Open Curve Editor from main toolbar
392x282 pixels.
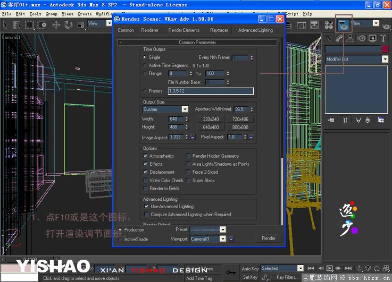302,25
